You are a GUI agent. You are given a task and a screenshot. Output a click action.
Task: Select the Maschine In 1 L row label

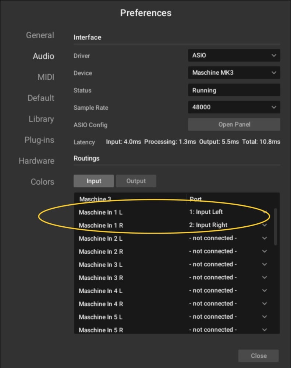101,212
